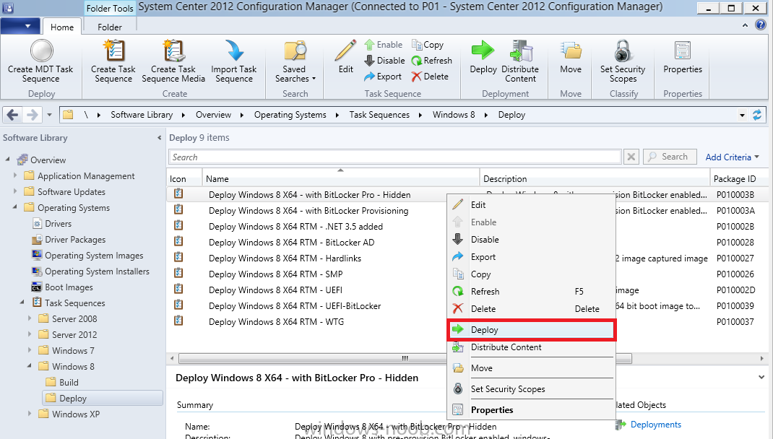Click the clear search X button
773x439 pixels.
(631, 157)
